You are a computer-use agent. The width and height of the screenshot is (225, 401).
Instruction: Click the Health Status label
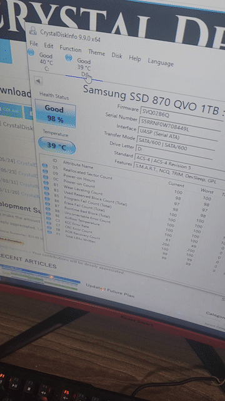54,96
